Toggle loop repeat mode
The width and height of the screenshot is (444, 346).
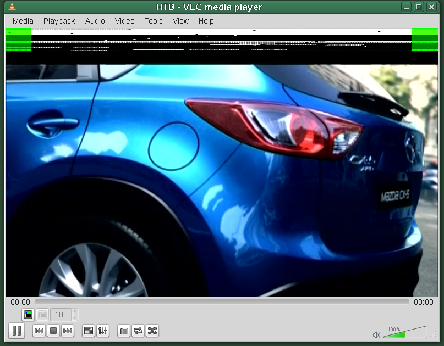138,331
